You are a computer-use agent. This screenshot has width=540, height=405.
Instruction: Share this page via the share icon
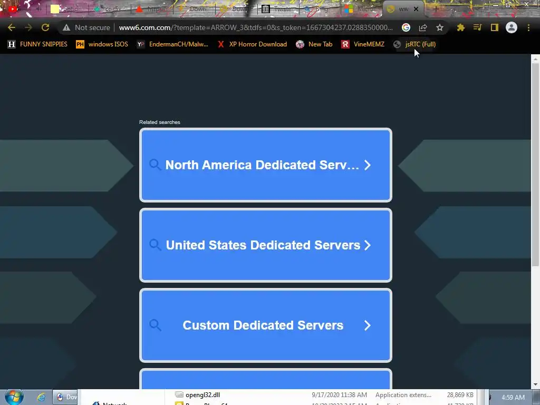coord(423,27)
